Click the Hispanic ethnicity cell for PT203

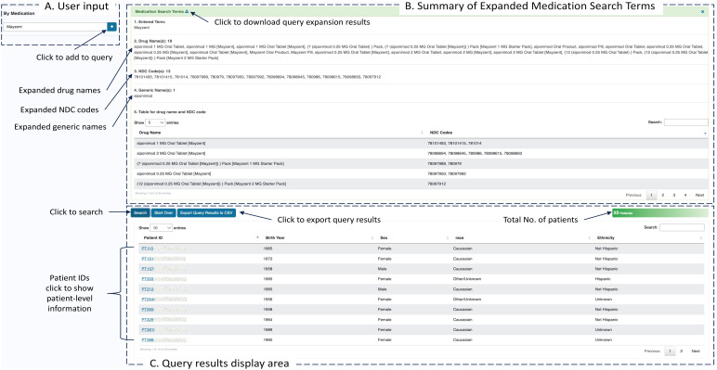[603, 278]
